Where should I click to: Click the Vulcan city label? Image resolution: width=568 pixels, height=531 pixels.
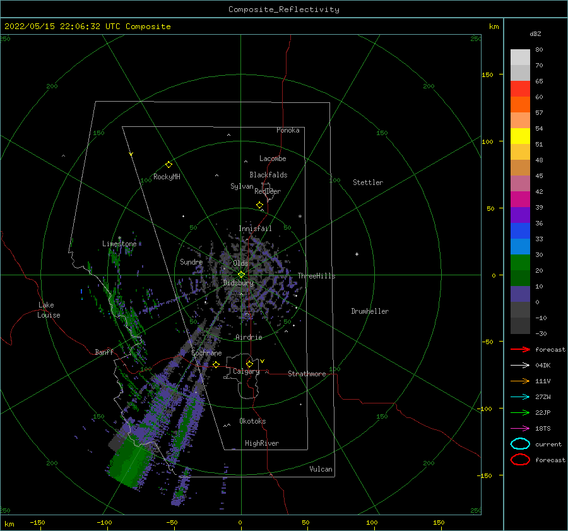point(321,469)
